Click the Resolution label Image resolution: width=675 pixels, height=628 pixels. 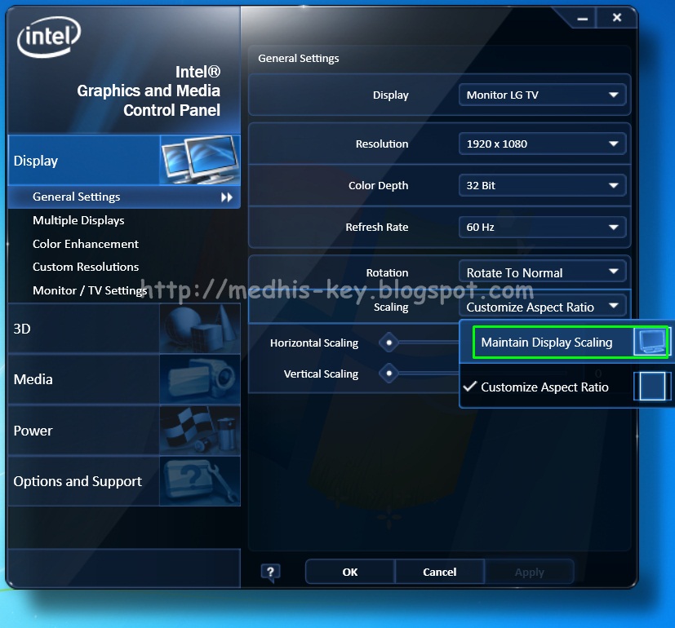[x=382, y=144]
